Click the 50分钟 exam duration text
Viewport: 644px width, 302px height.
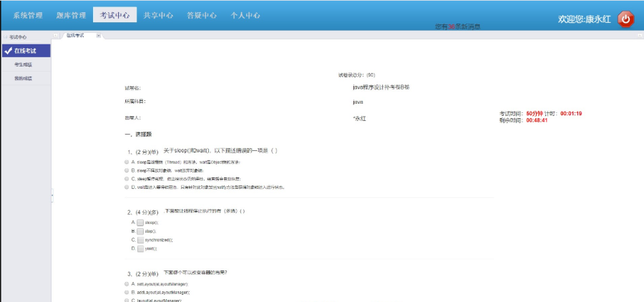(x=535, y=113)
